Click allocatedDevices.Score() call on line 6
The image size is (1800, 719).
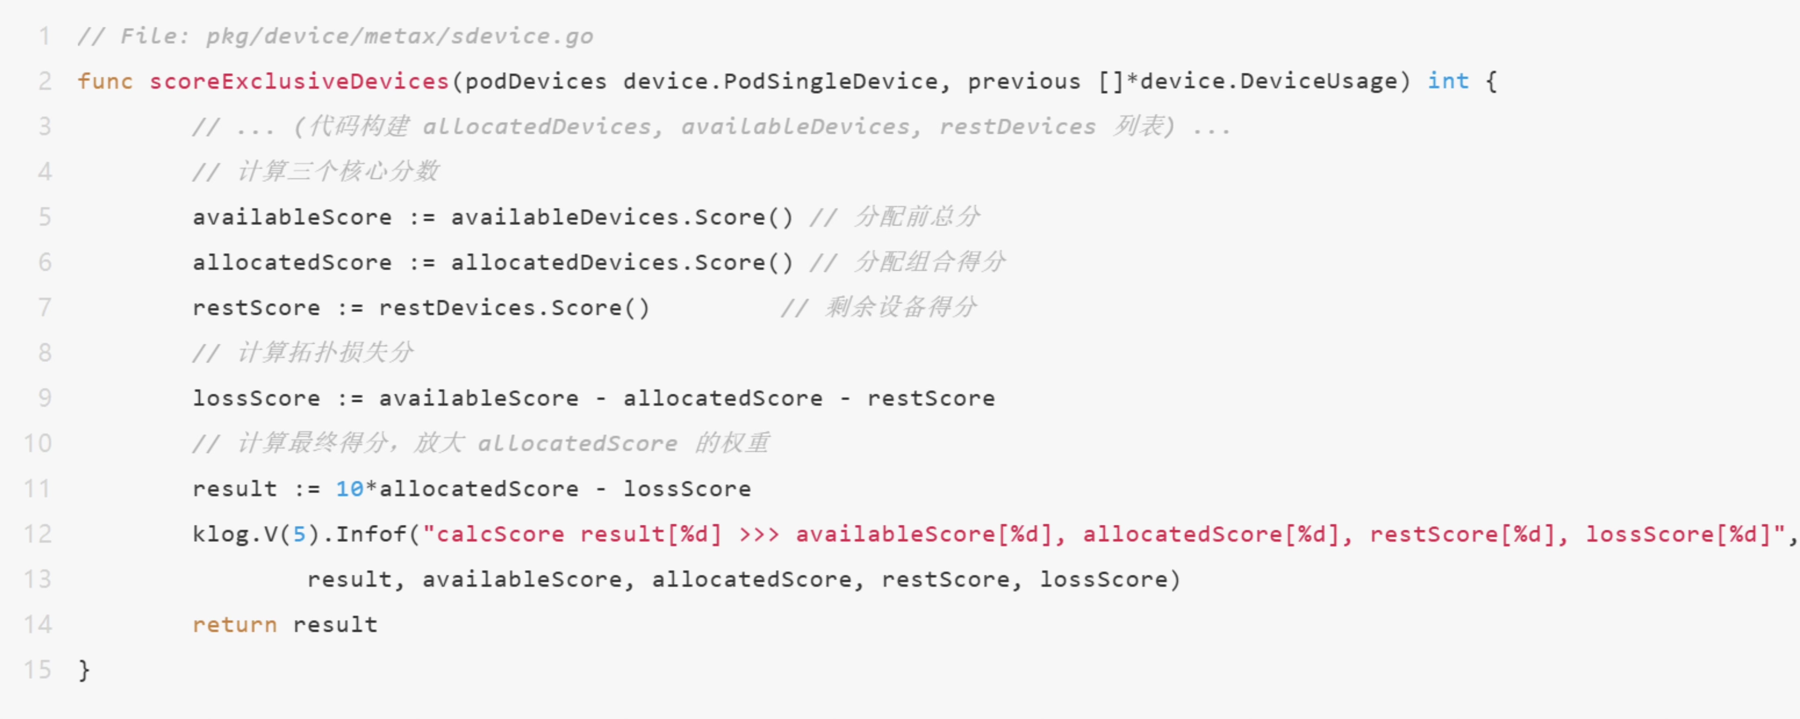(x=622, y=262)
